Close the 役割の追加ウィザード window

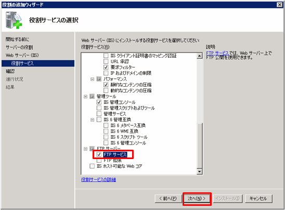coord(280,5)
